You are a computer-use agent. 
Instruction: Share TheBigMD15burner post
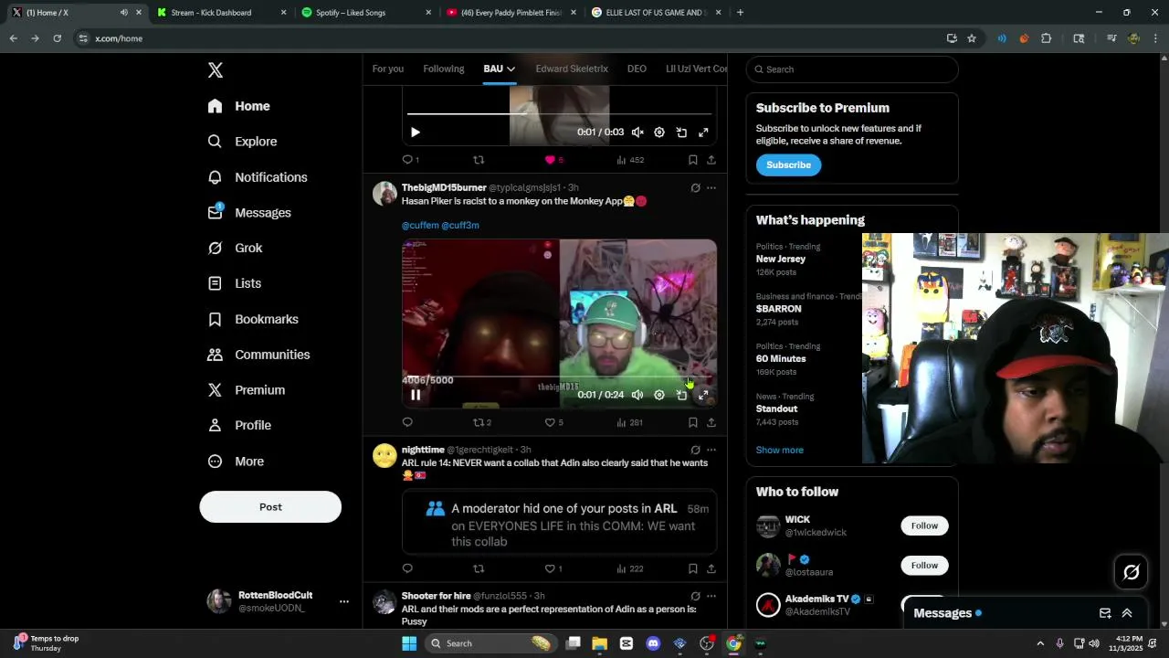(x=711, y=422)
